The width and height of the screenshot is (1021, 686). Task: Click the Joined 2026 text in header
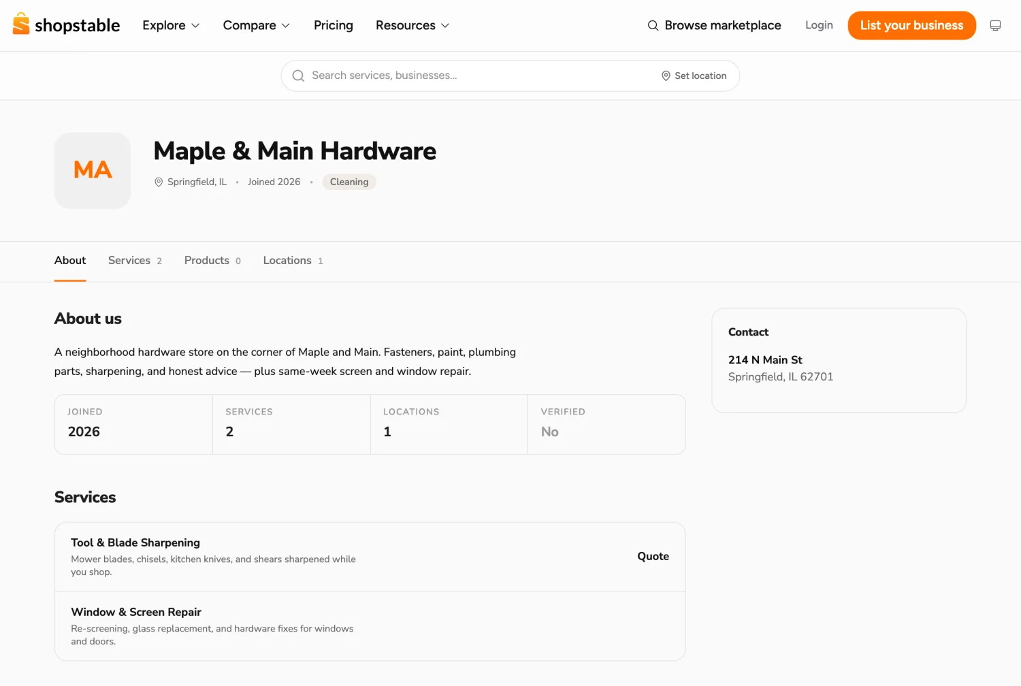(274, 182)
